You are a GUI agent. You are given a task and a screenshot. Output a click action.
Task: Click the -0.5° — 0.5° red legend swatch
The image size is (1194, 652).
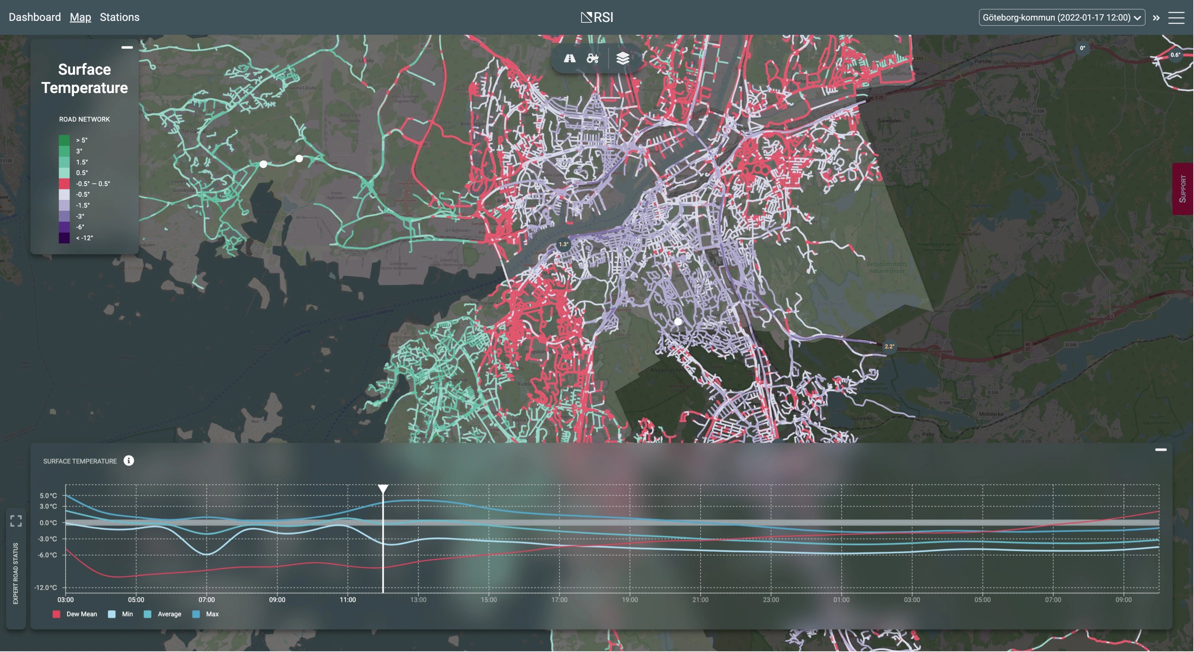64,184
